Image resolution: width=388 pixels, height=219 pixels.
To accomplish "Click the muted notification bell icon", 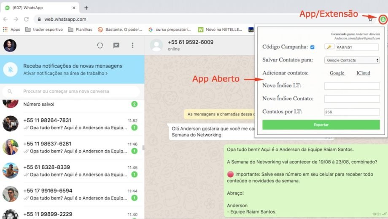I will (11, 69).
